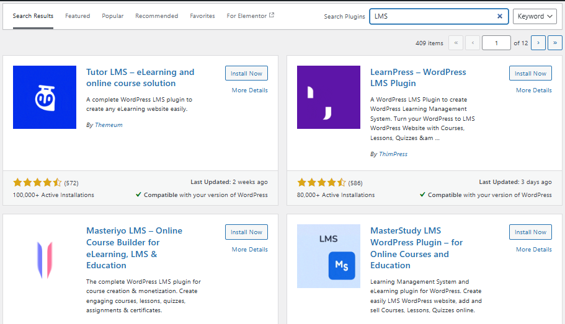View More Details for Masteriyo LMS
The width and height of the screenshot is (565, 324).
250,250
